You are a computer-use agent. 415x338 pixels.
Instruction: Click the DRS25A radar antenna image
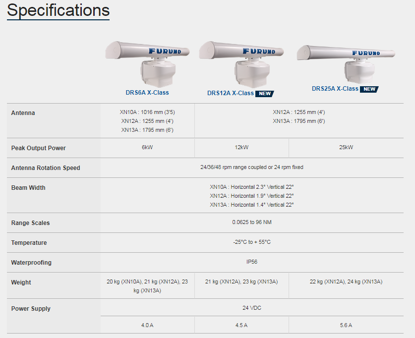pyautogui.click(x=346, y=64)
